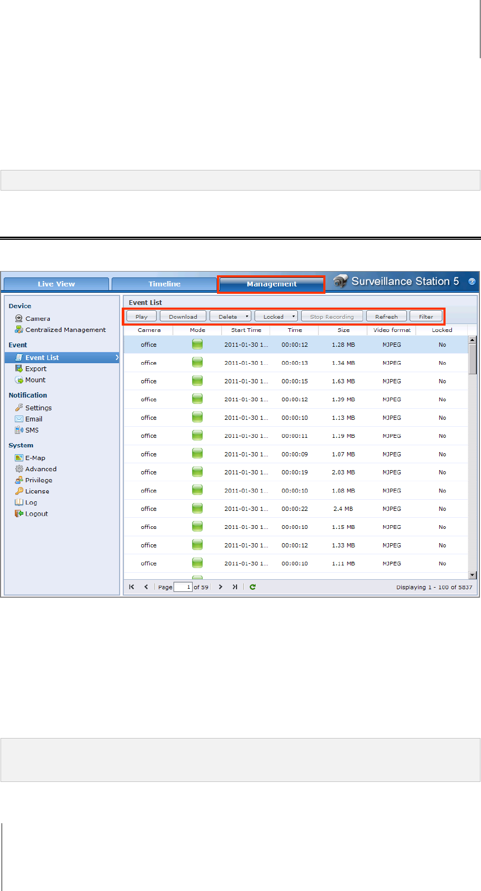Click green mode icon of 2.4 MB event

coord(197,508)
